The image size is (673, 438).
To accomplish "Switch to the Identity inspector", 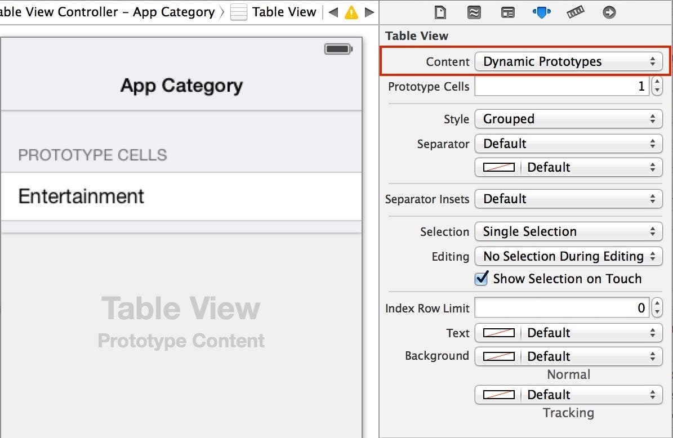I will (x=508, y=12).
